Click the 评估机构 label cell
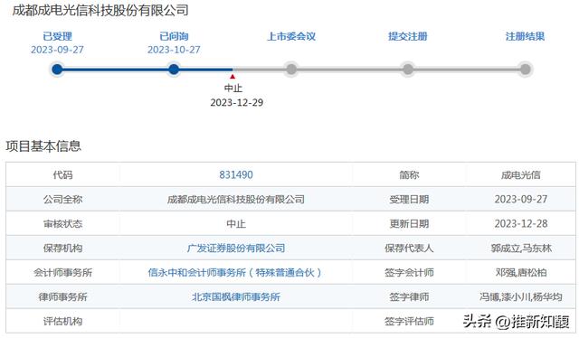The height and width of the screenshot is (338, 579). click(62, 321)
